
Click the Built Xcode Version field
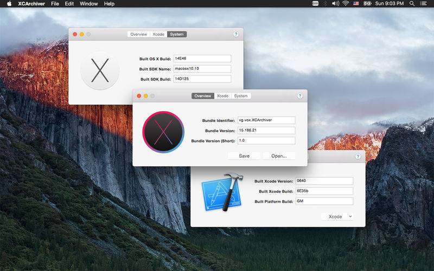pyautogui.click(x=324, y=181)
